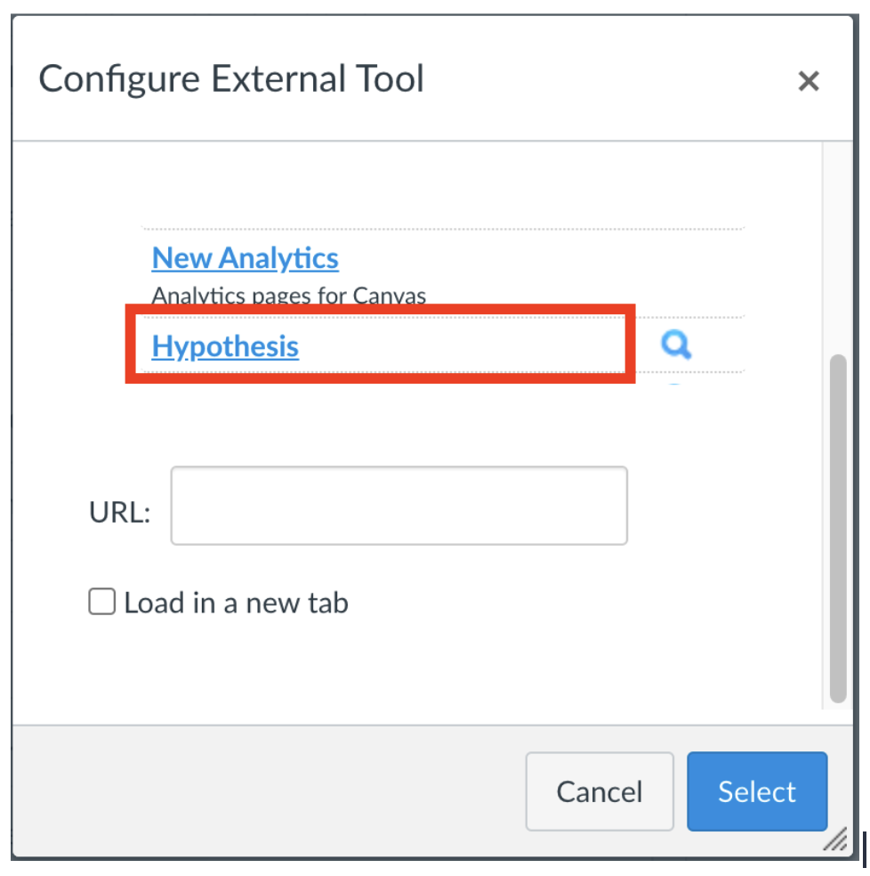870x876 pixels.
Task: Click the resize handle at dialog corner
Action: [x=837, y=840]
